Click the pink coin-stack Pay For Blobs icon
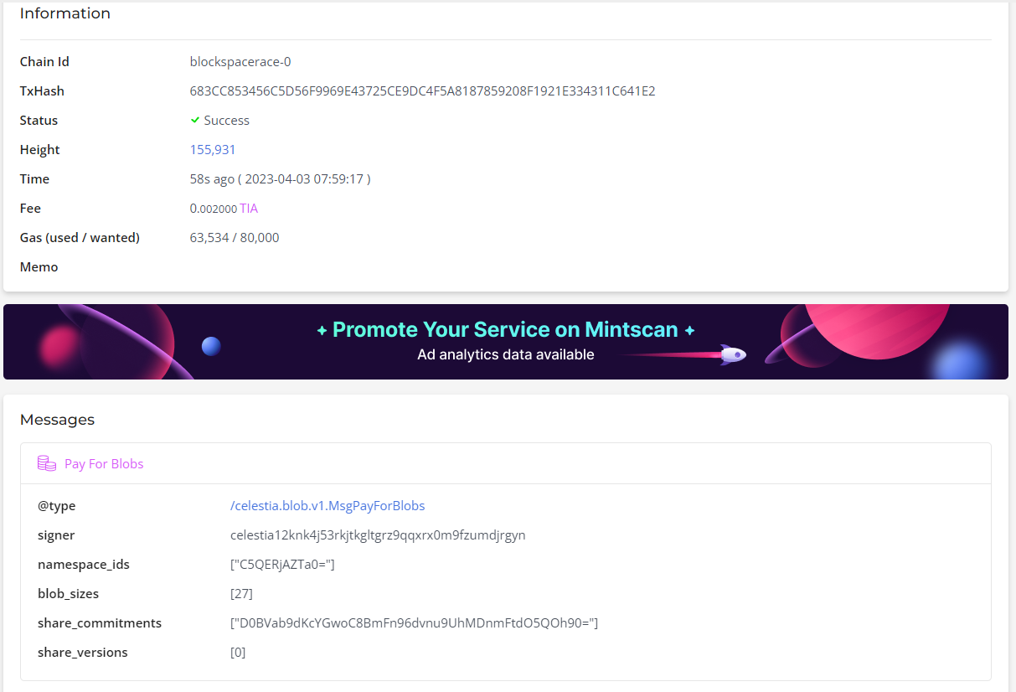The height and width of the screenshot is (692, 1016). point(47,462)
